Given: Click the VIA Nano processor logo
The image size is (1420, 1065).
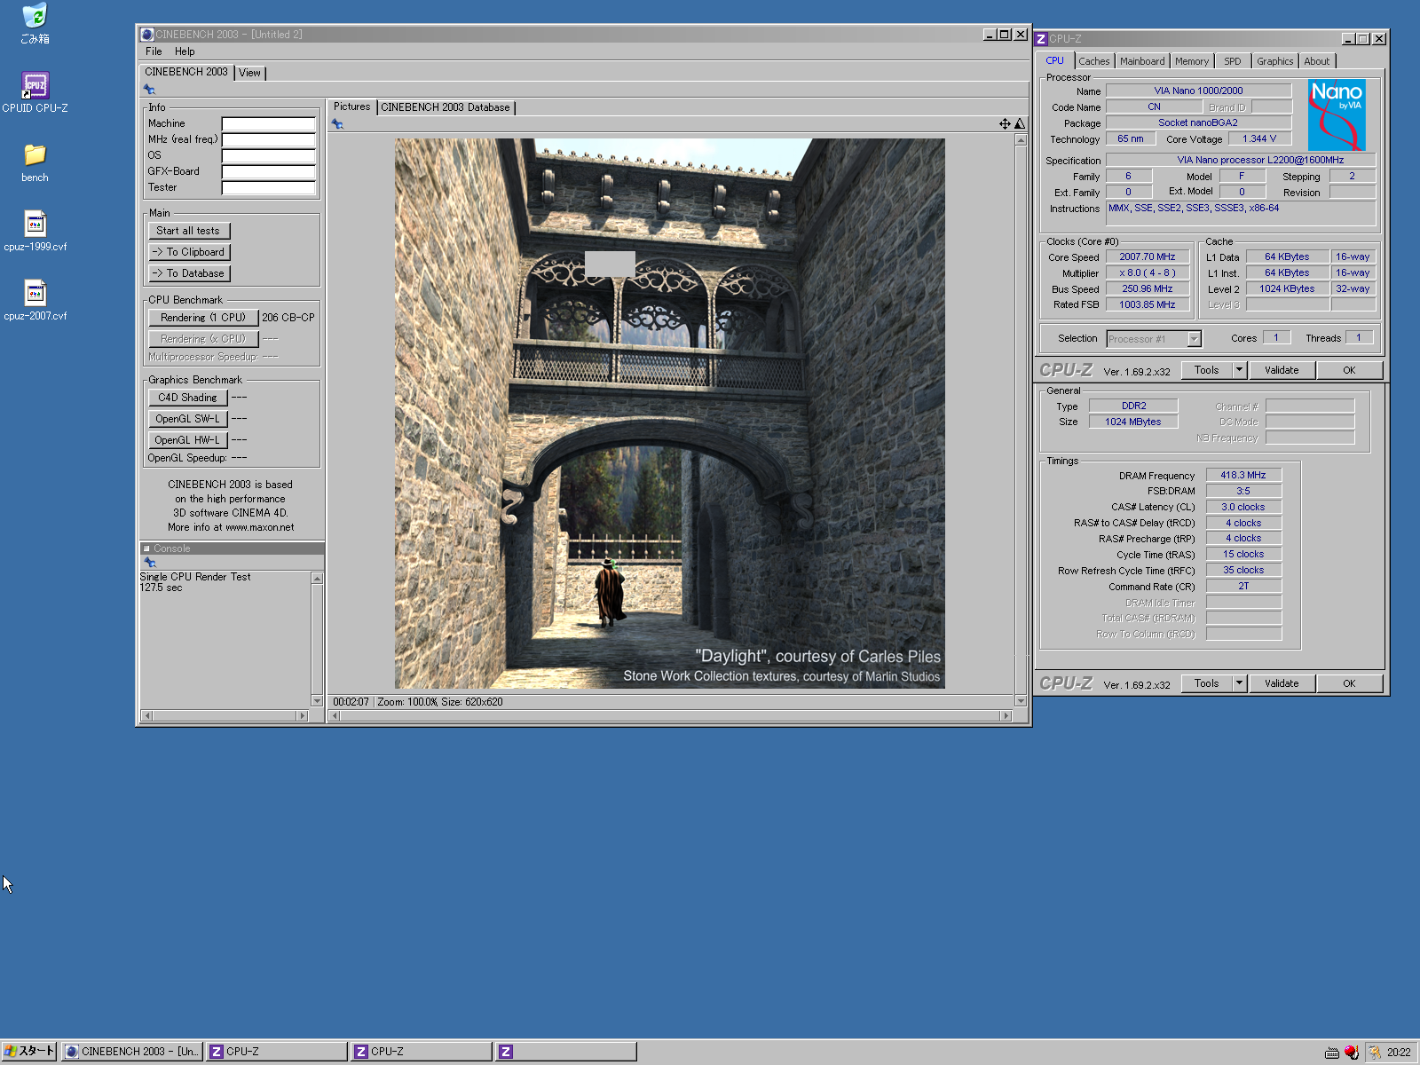Looking at the screenshot, I should 1337,115.
